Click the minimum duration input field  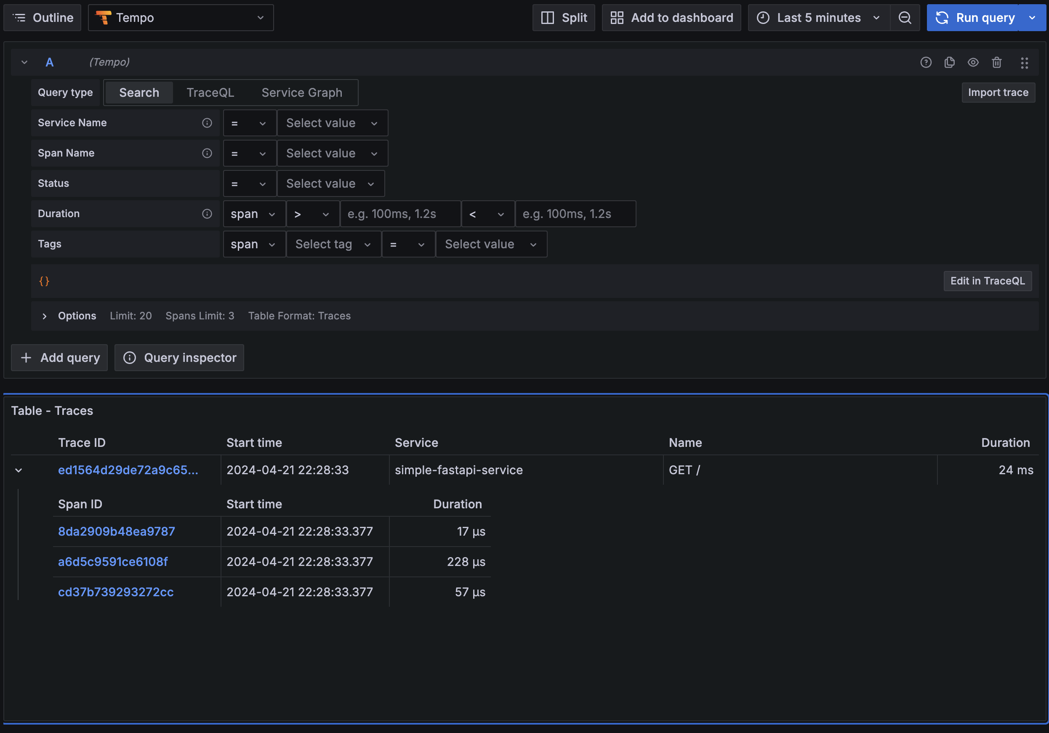point(400,214)
